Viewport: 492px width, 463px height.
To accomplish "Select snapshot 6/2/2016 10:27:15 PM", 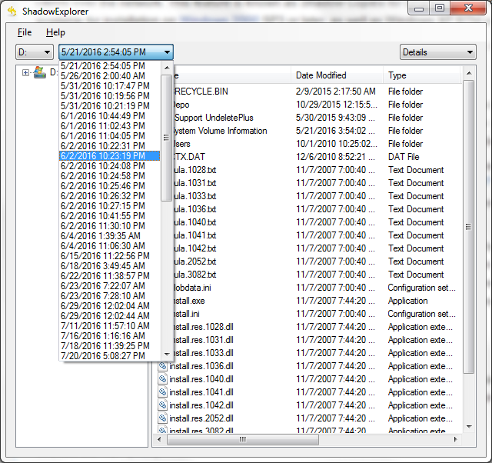I will (109, 206).
